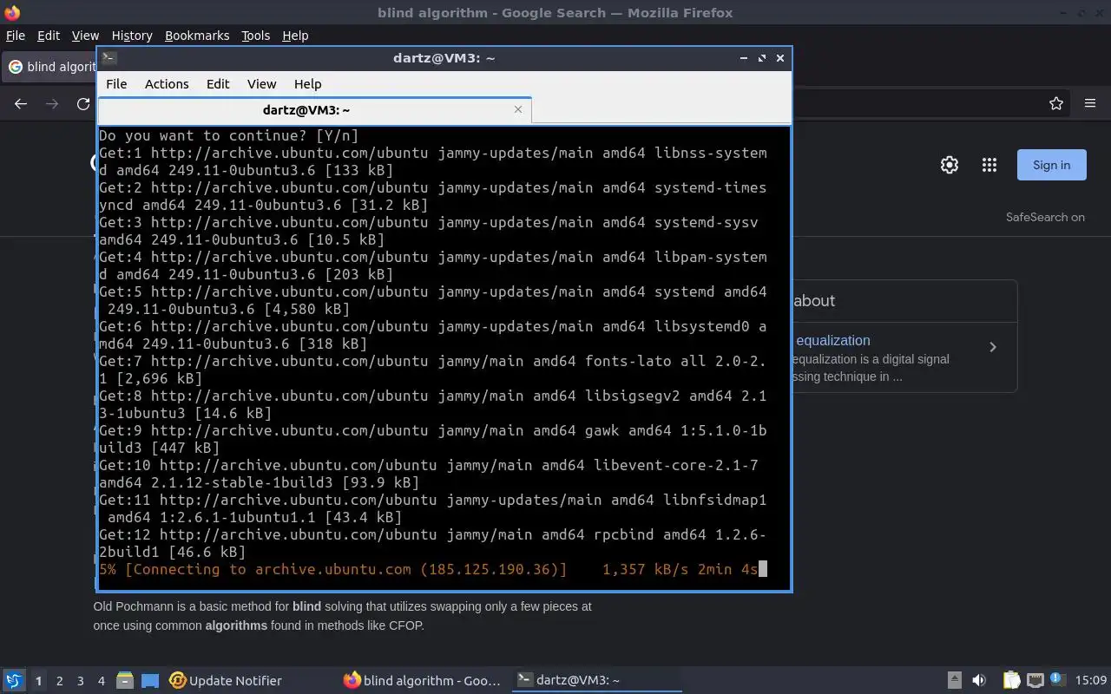Open the terminal Edit menu
Screen dimensions: 1111x694
218,84
